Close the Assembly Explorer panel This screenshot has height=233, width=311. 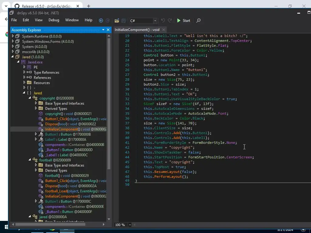pyautogui.click(x=108, y=30)
